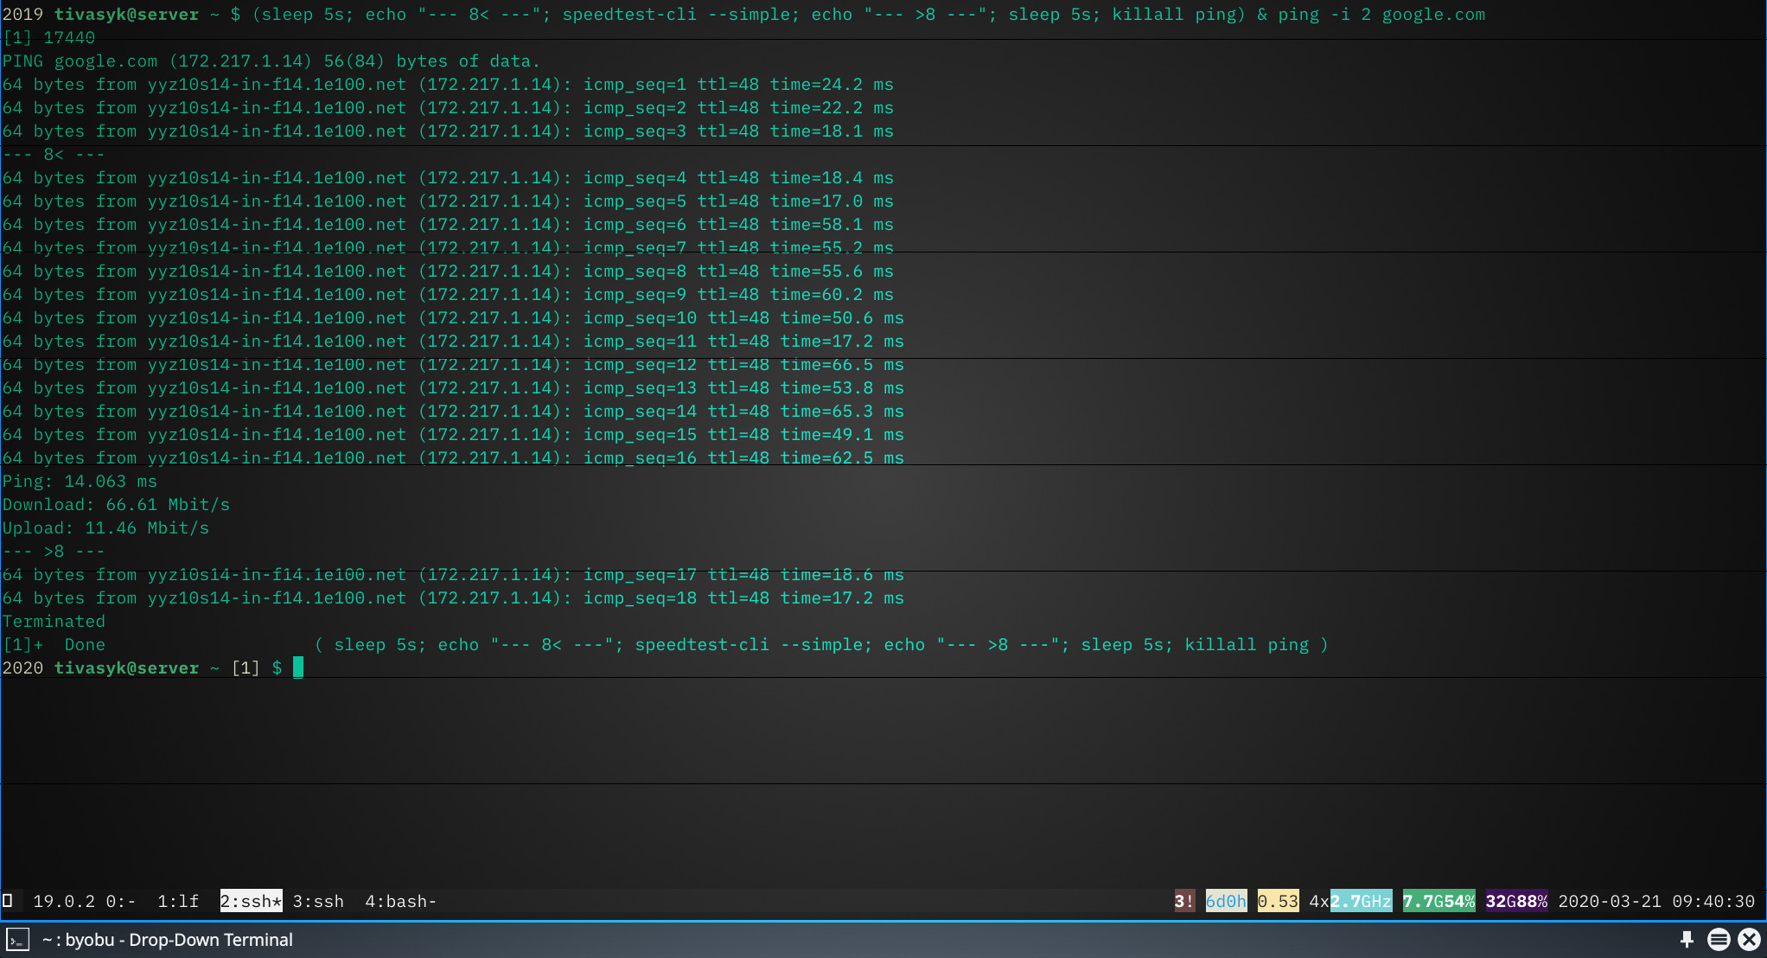Click the 0.53 load average indicator
Screen dimensions: 1767x958
[x=1278, y=901]
